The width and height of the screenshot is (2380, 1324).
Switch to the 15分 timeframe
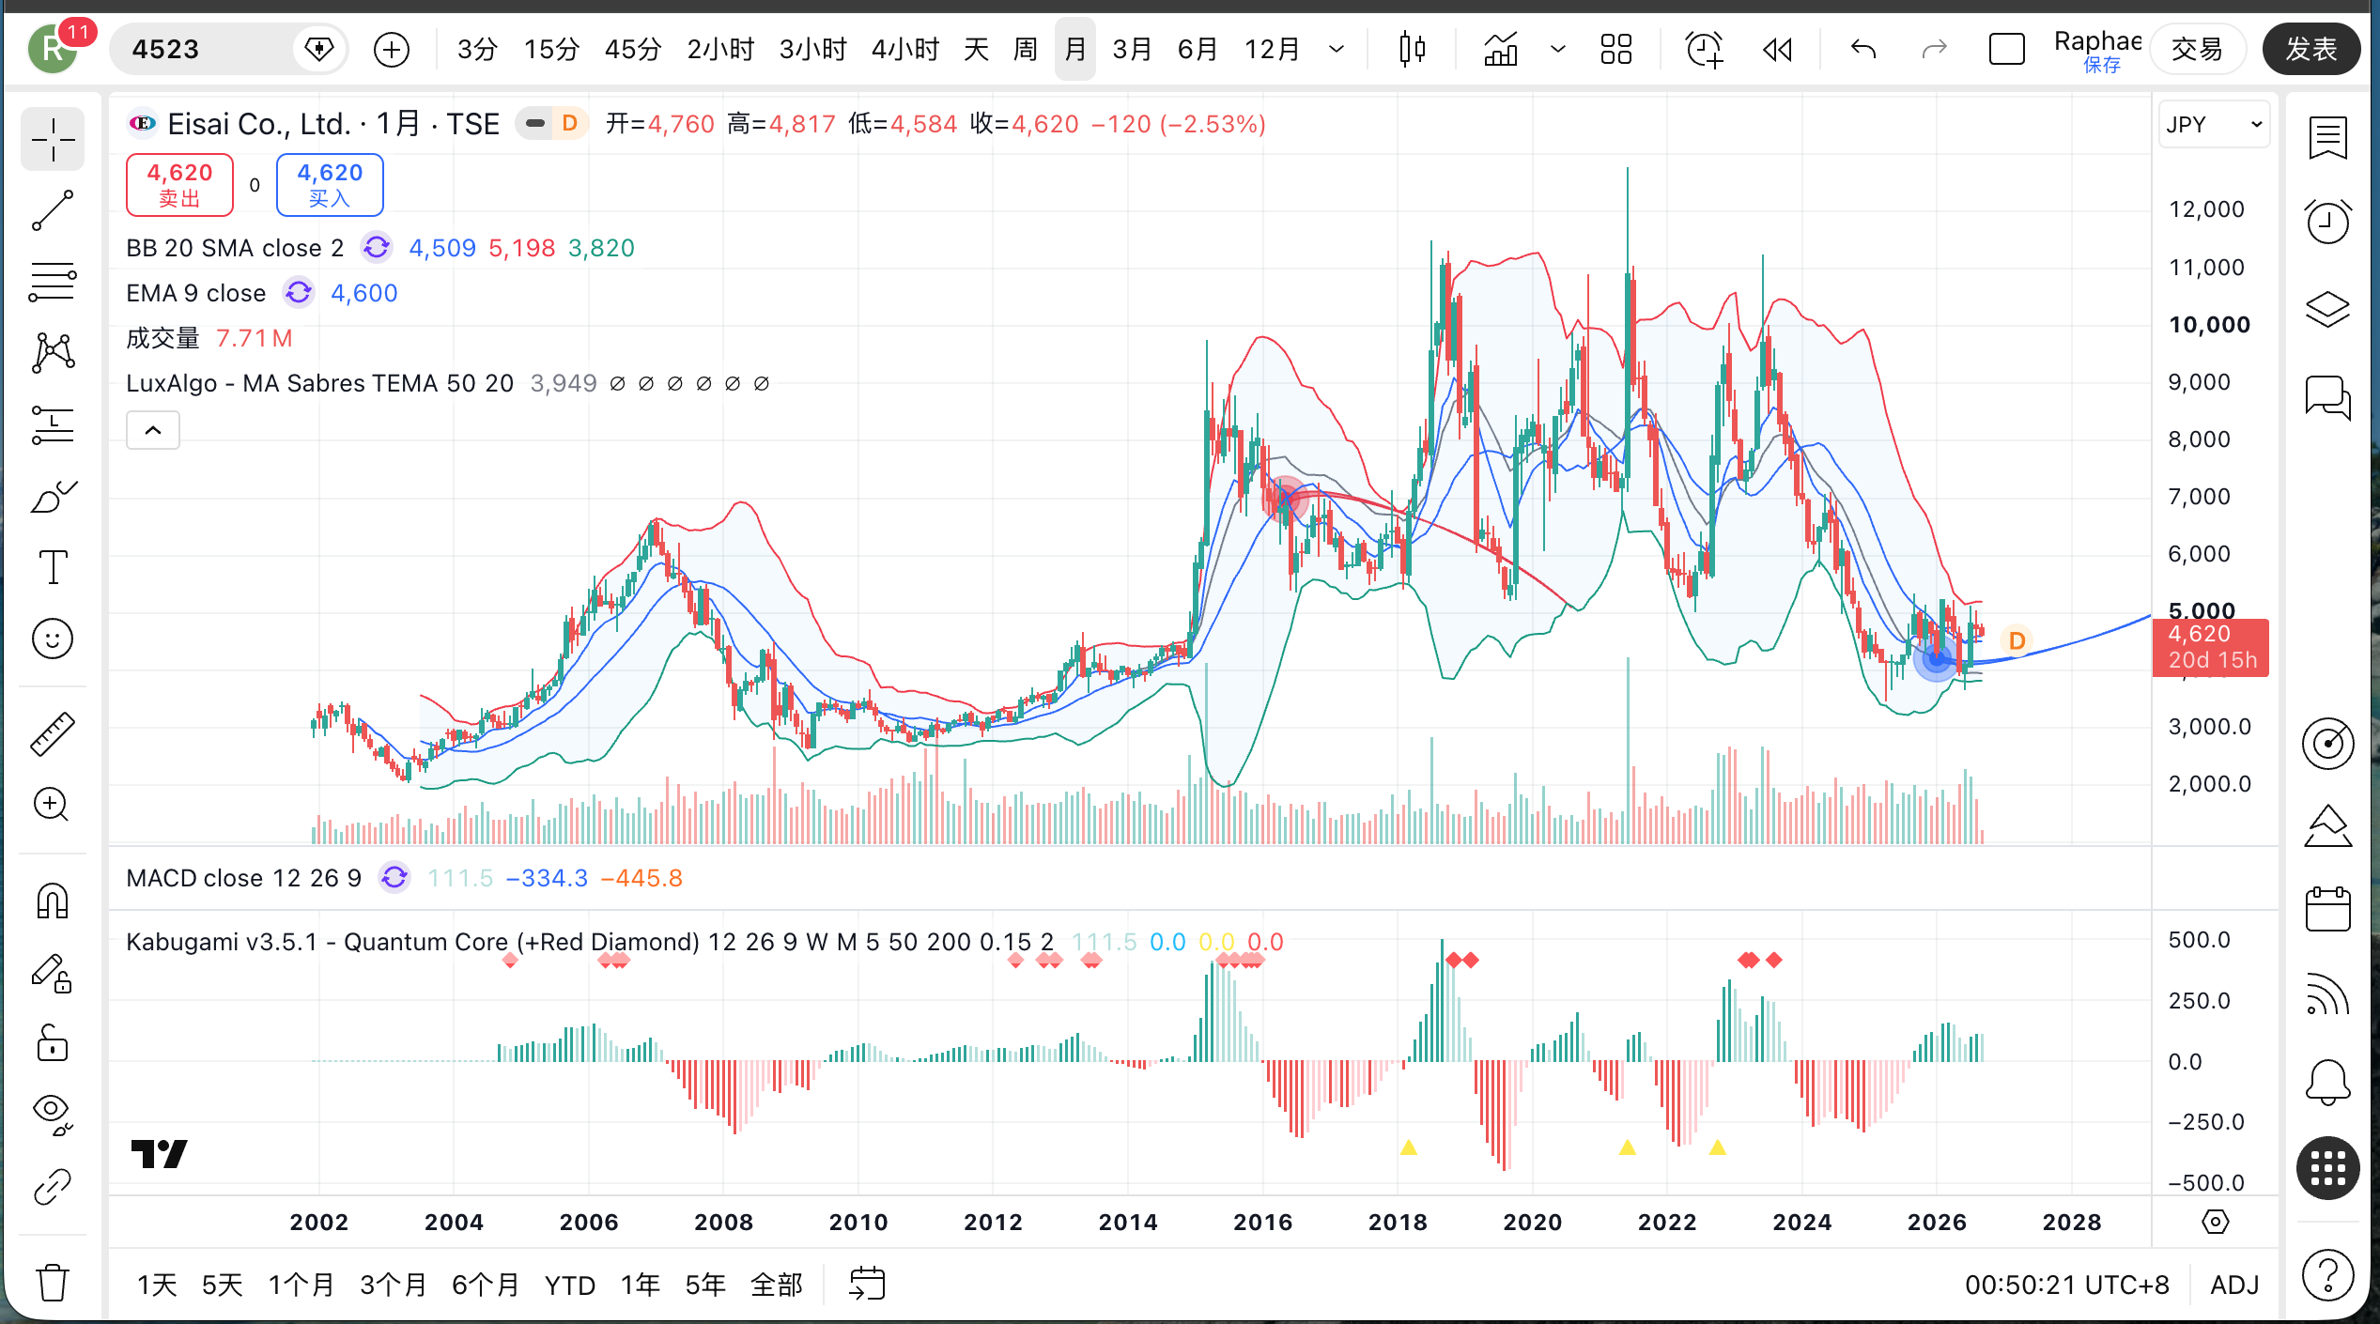click(x=551, y=49)
